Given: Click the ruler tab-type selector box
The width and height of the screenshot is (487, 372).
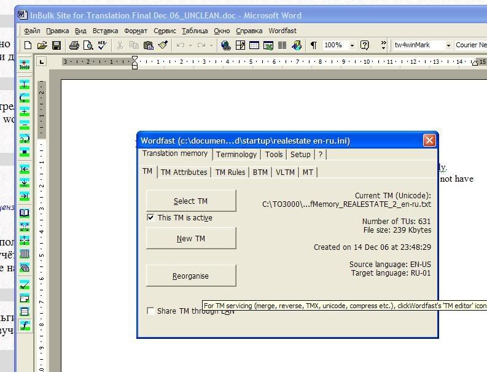Looking at the screenshot, I should click(x=42, y=62).
